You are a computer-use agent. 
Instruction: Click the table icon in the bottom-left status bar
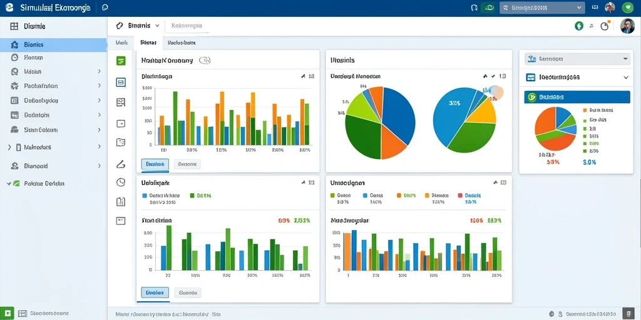(23, 314)
